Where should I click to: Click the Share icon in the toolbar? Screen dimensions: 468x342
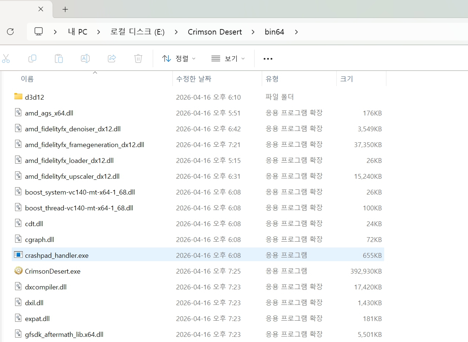tap(112, 58)
